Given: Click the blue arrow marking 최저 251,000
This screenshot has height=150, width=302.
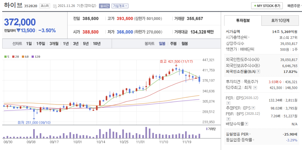Looking at the screenshot, I should (x=34, y=119).
